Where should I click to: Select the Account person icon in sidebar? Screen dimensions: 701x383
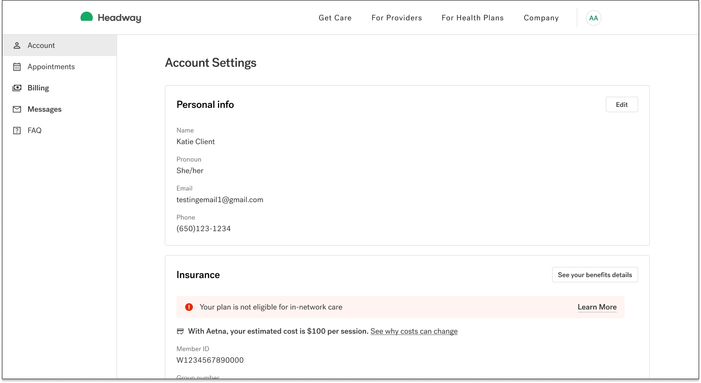(17, 45)
